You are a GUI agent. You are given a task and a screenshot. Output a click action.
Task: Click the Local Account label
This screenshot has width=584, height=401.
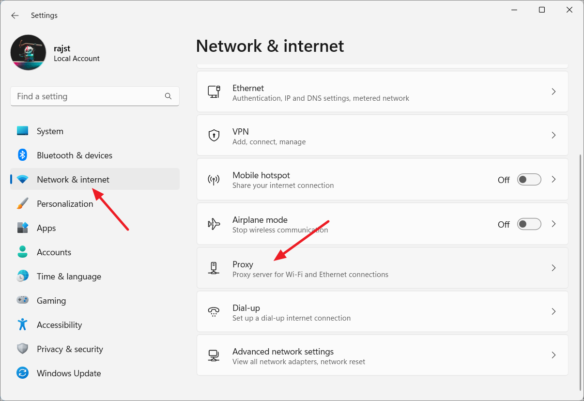(77, 59)
